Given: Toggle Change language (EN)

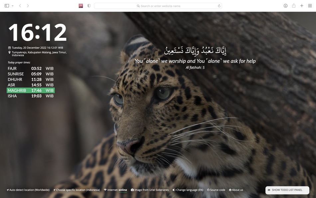Looking at the screenshot, I should click(x=188, y=190).
